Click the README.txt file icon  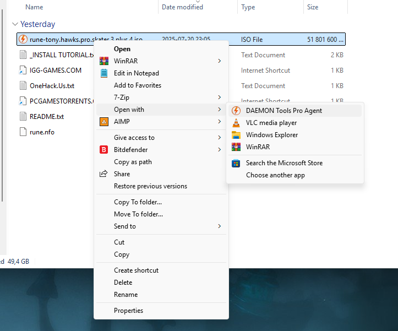coord(23,116)
